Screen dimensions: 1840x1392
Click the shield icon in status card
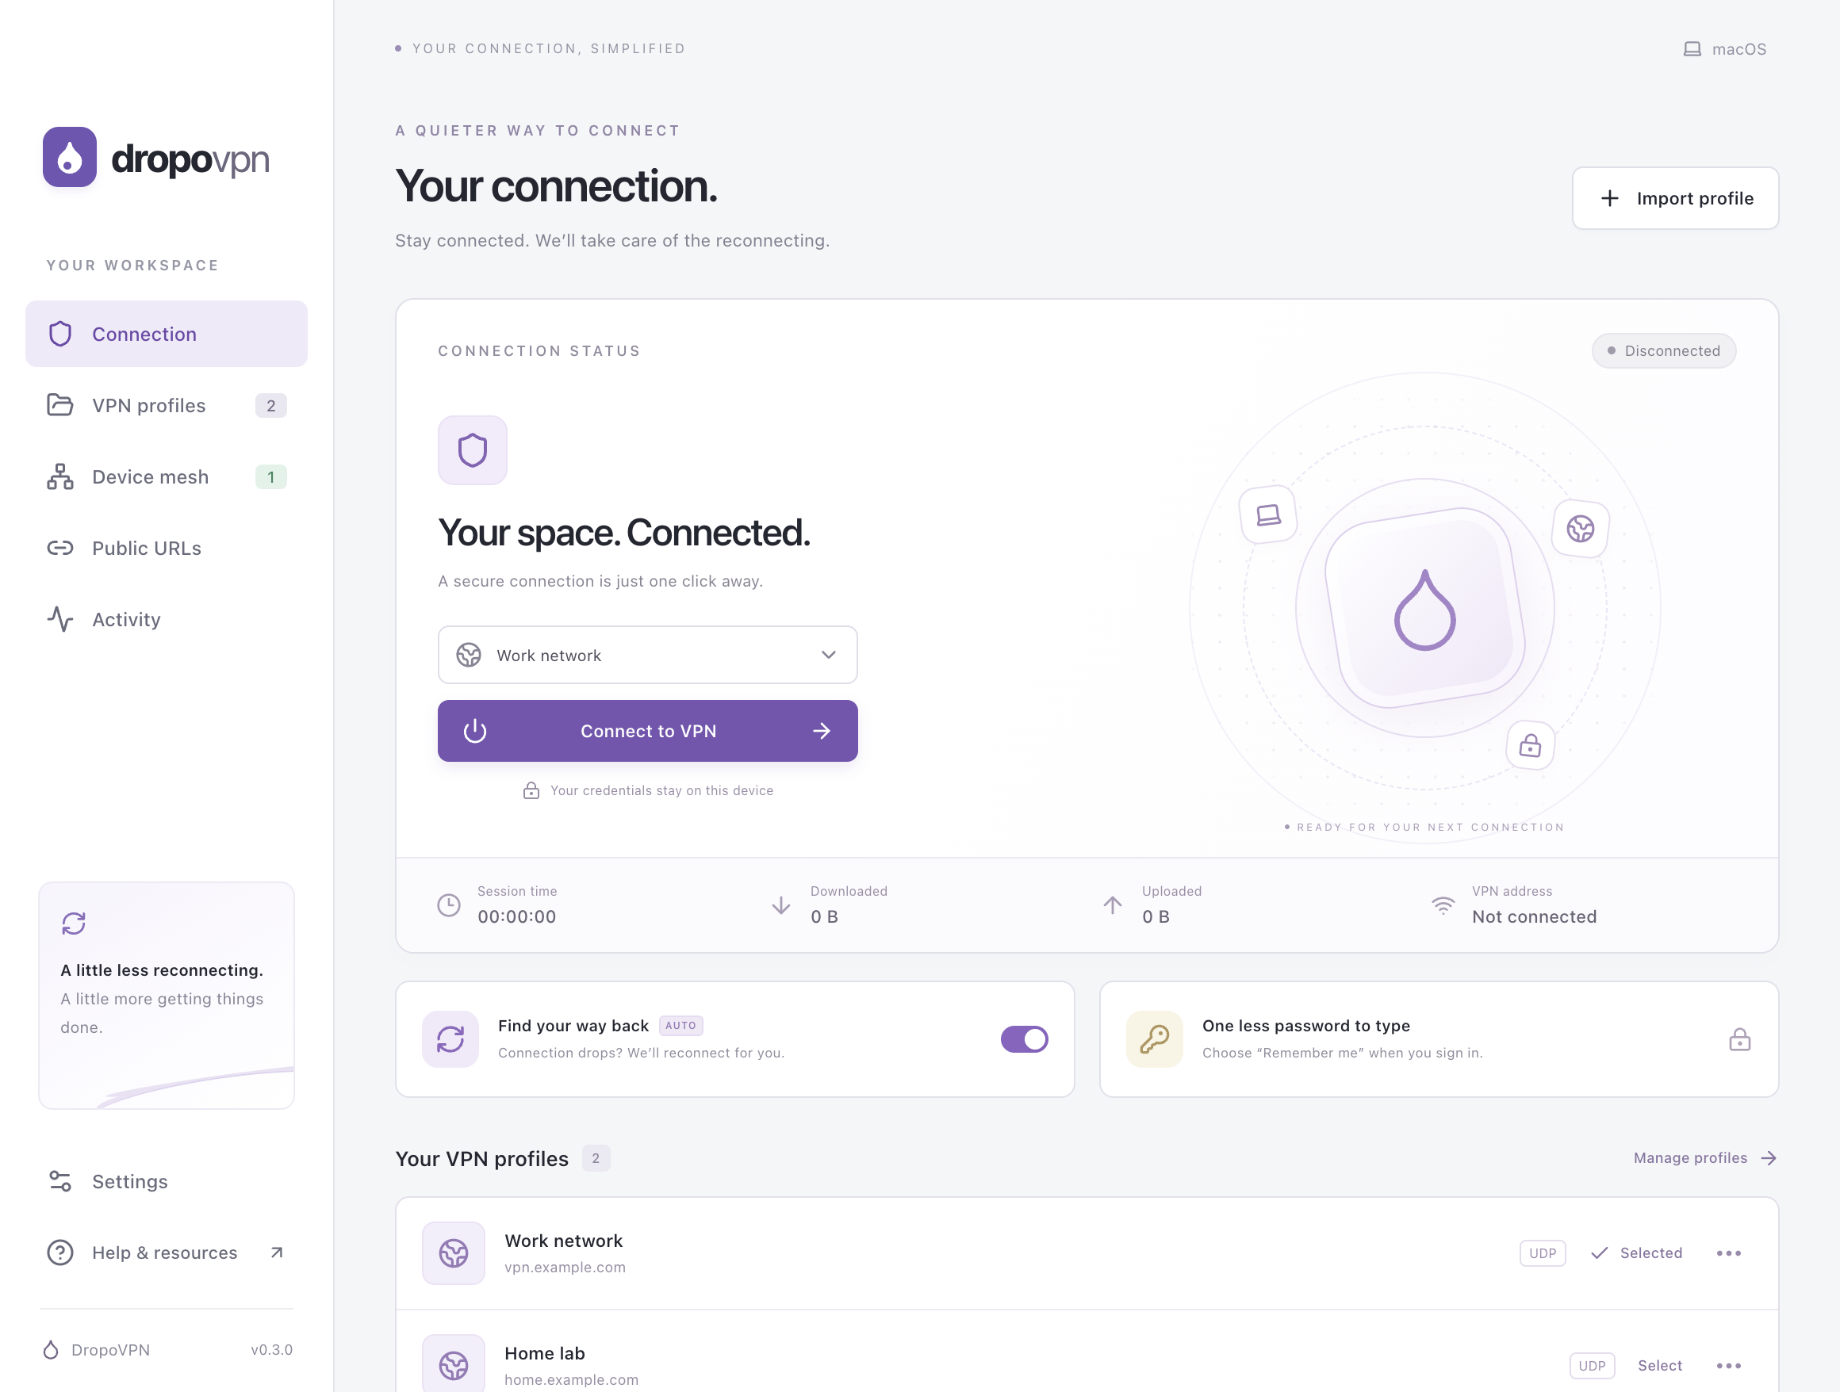[473, 450]
